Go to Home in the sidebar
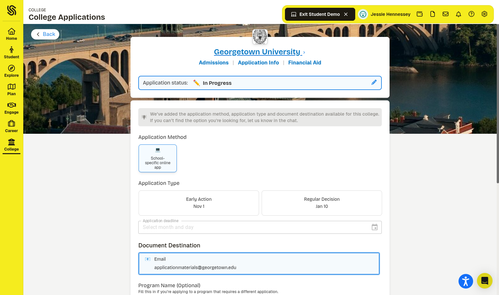Viewport: 499px width, 295px height. point(12,34)
